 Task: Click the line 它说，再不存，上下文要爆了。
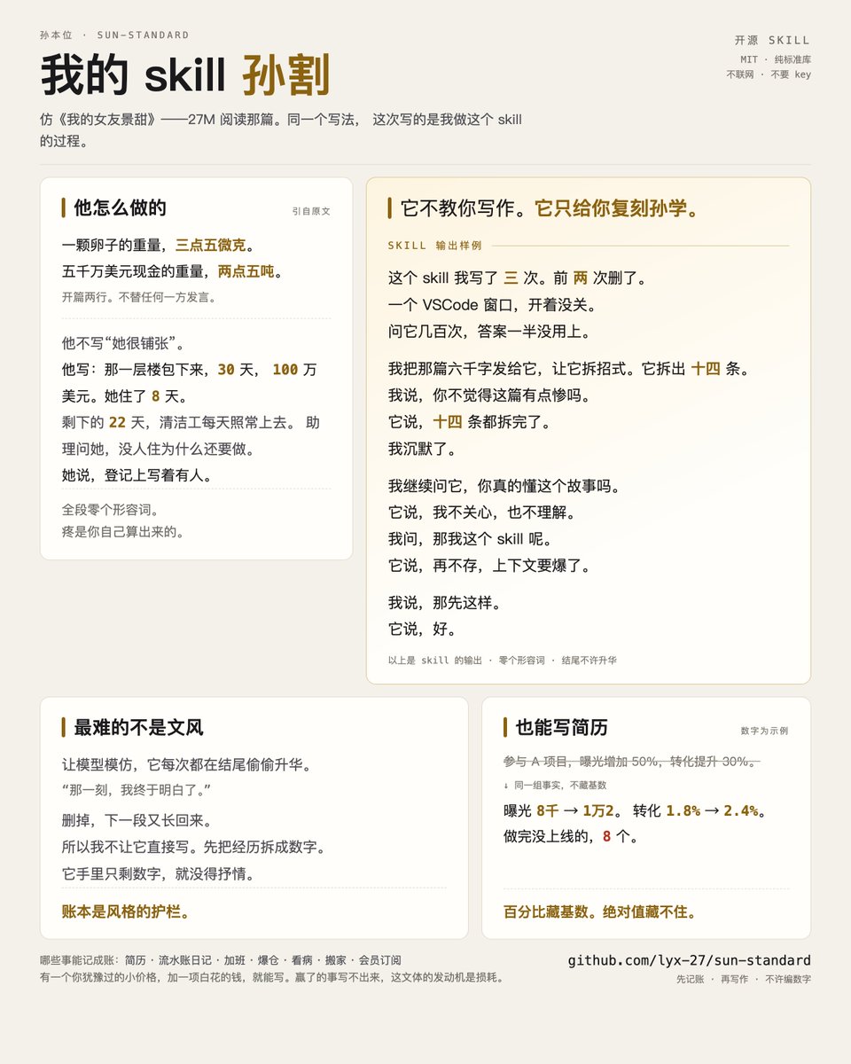[x=489, y=566]
